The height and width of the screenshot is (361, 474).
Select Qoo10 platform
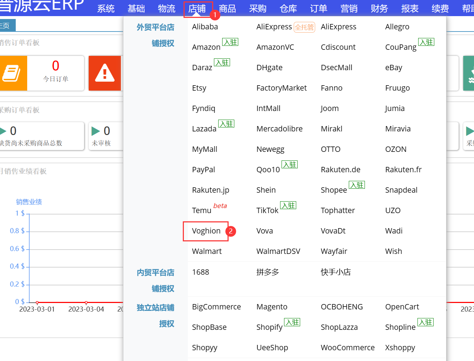click(x=268, y=169)
